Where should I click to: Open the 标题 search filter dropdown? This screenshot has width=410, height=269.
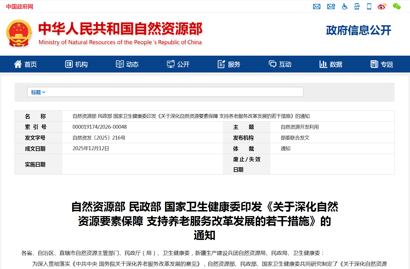(37, 92)
